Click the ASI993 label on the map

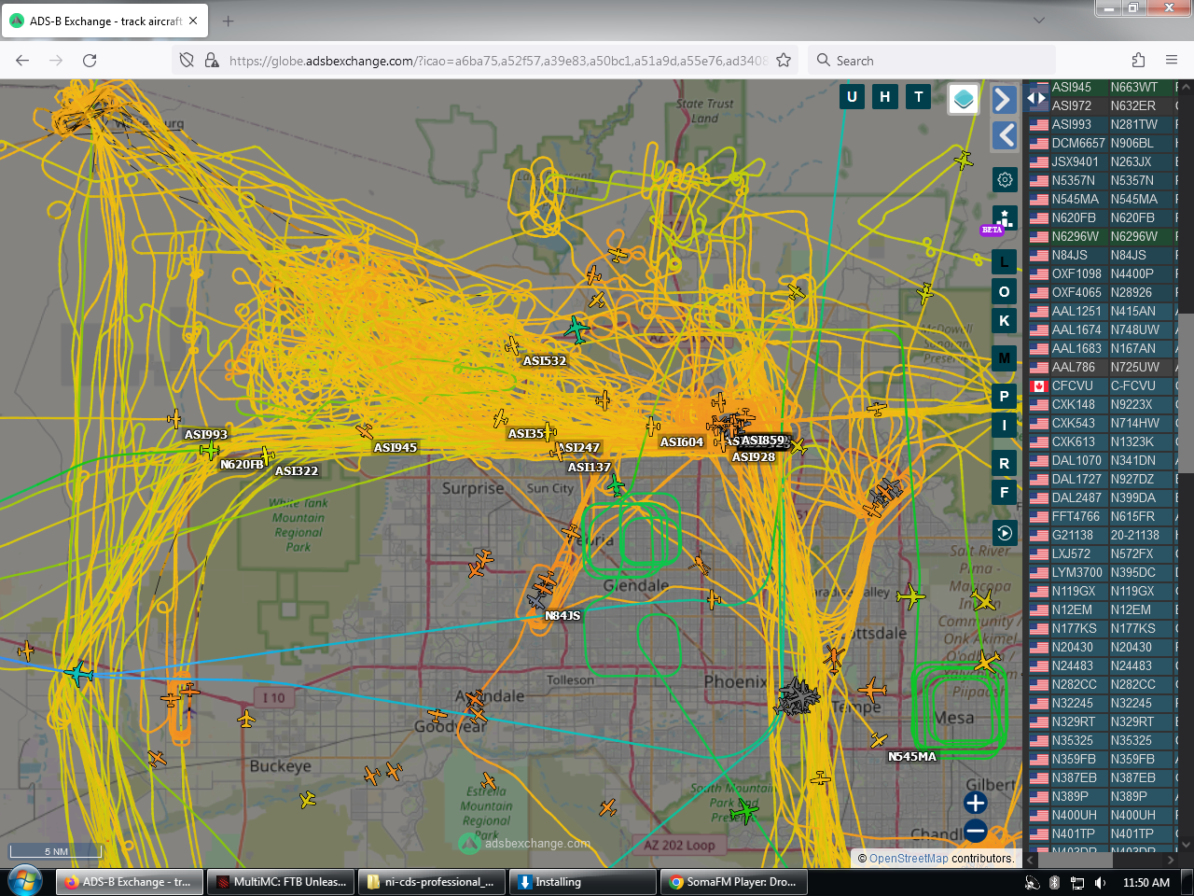coord(206,435)
